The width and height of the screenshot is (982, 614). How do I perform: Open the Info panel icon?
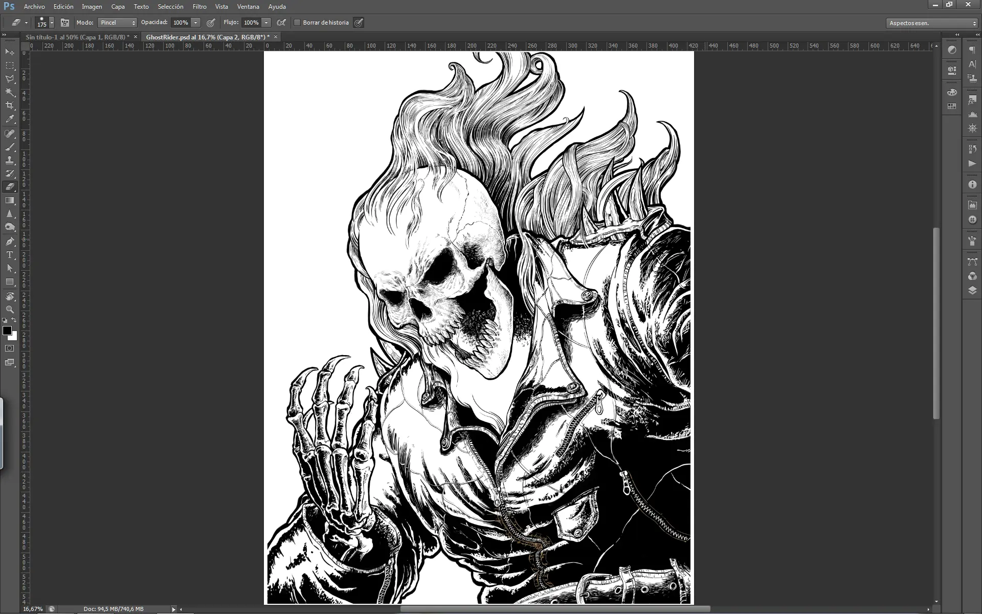[x=972, y=185]
